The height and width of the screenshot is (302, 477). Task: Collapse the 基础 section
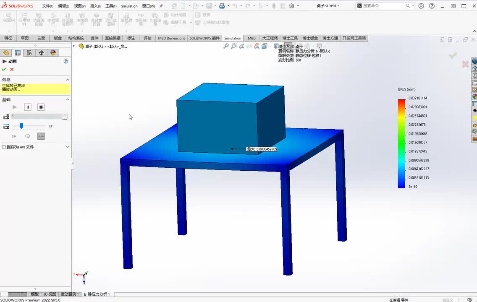[68, 99]
